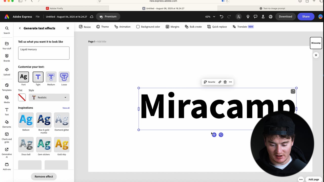
Task: Click the undo arrow
Action: click(x=221, y=17)
